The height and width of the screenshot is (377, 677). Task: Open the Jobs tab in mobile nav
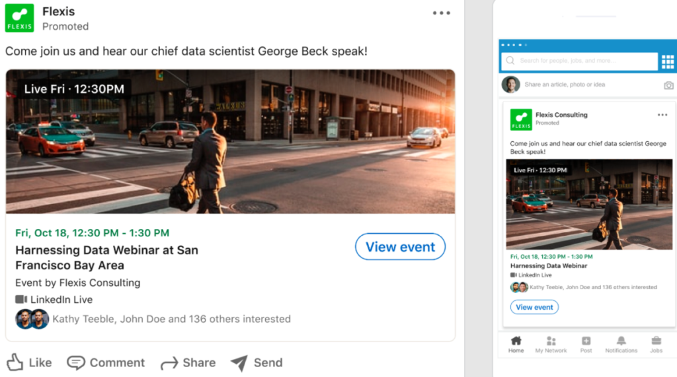(656, 344)
